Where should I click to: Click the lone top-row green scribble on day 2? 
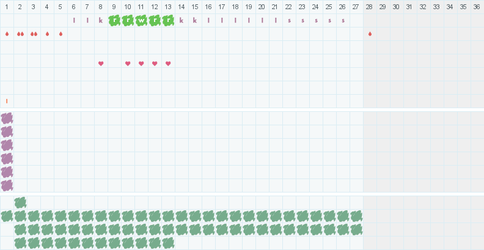pyautogui.click(x=20, y=202)
